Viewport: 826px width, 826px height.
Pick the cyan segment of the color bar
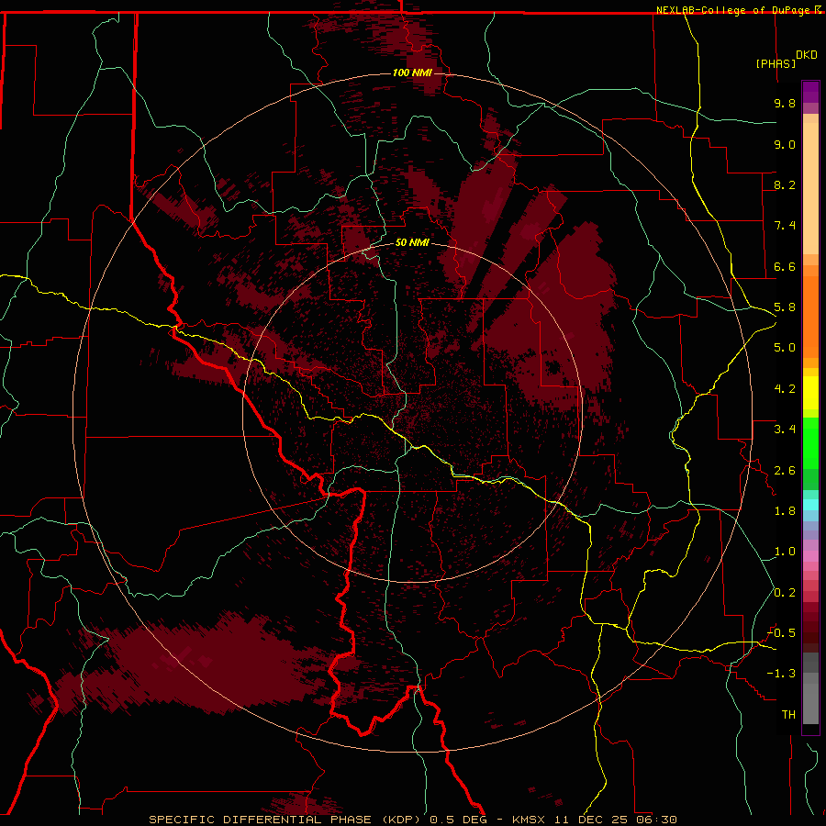pyautogui.click(x=810, y=504)
